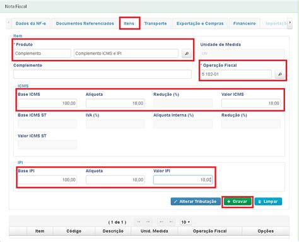This screenshot has height=242, width=299.
Task: Clear form with Limpar button
Action: coord(268,202)
